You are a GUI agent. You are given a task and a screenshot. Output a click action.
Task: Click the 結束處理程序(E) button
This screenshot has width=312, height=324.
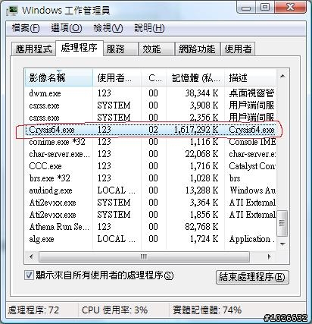(x=252, y=277)
